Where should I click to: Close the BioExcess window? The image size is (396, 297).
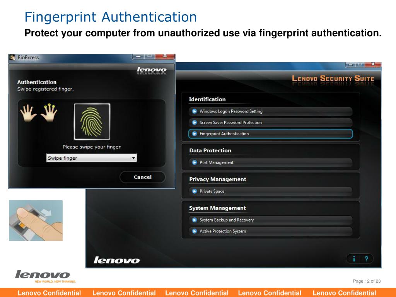(165, 56)
